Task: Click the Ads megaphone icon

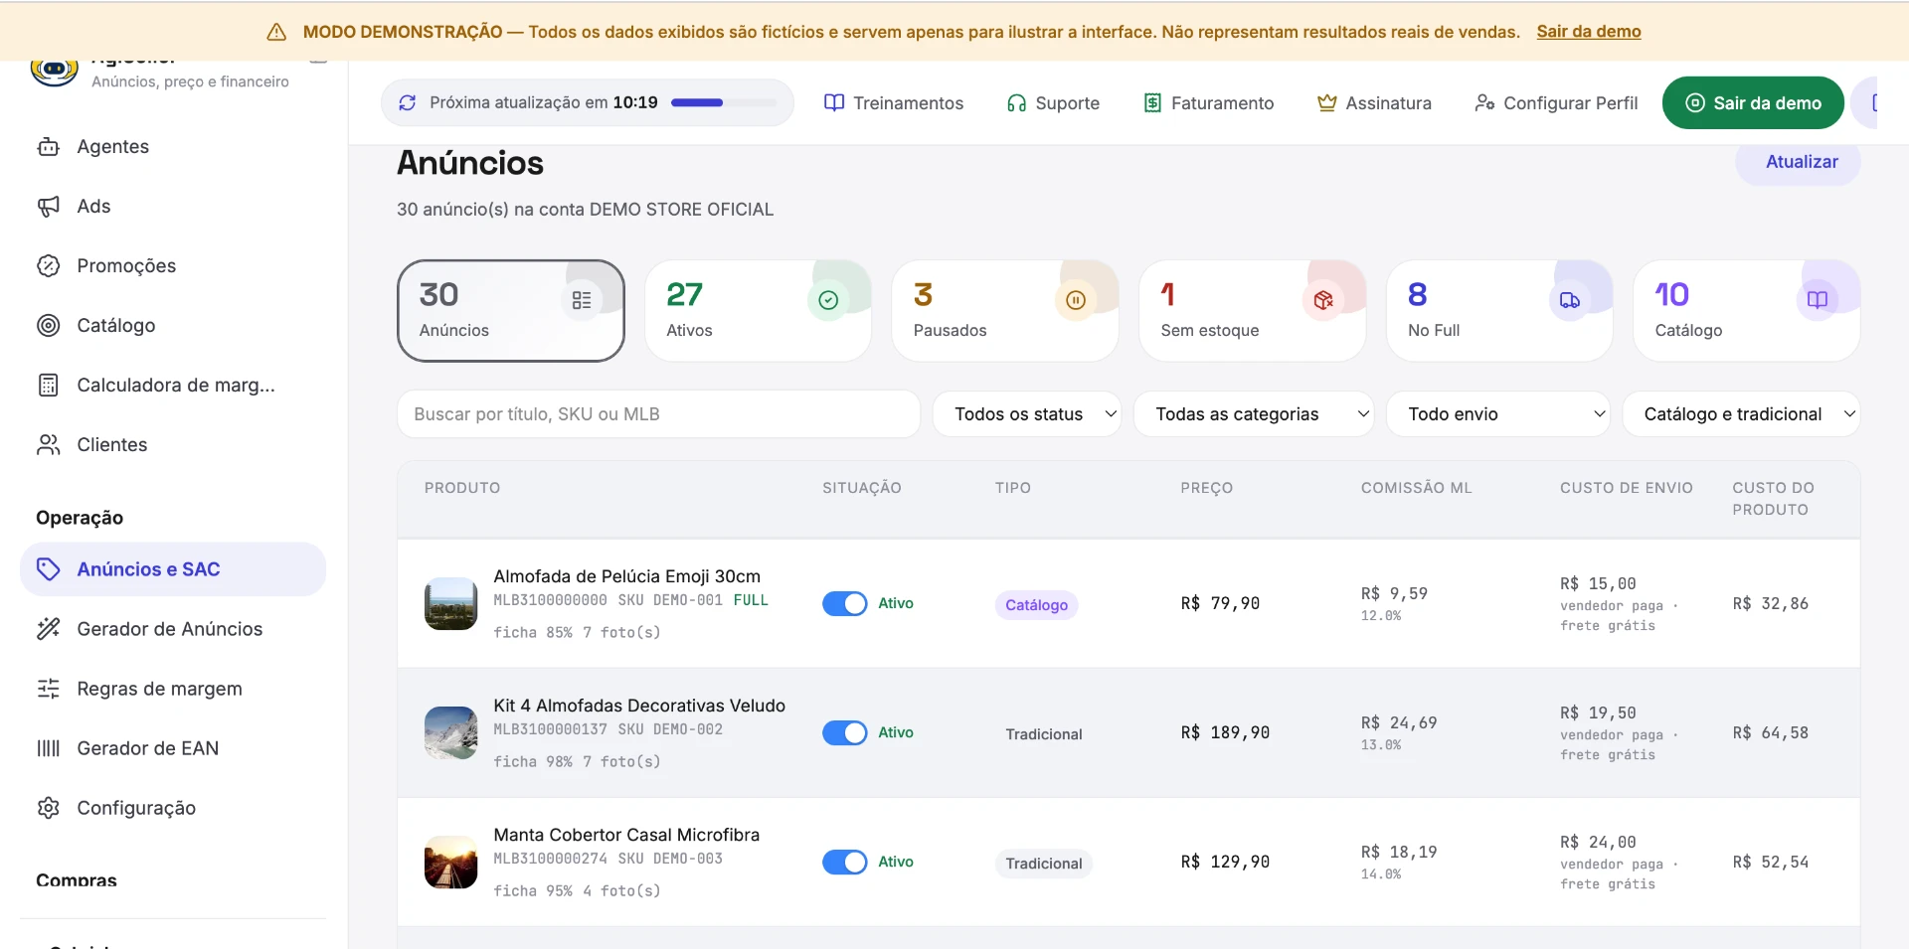Action: [48, 207]
